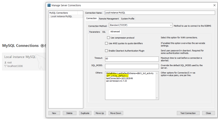Switch to the Parameters sub-tab
Screen dimensions: 218x119
pyautogui.click(x=94, y=32)
